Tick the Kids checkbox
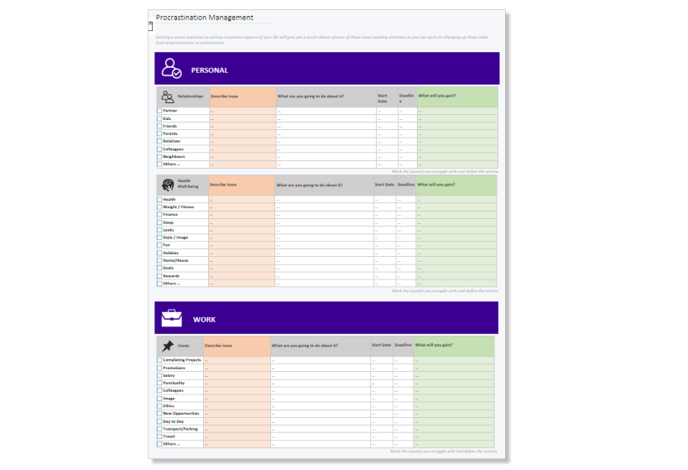This screenshot has width=688, height=470. coord(159,118)
